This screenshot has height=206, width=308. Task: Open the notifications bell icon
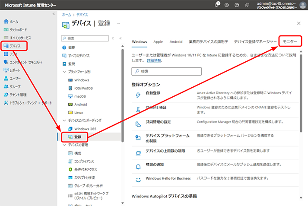(x=217, y=5)
